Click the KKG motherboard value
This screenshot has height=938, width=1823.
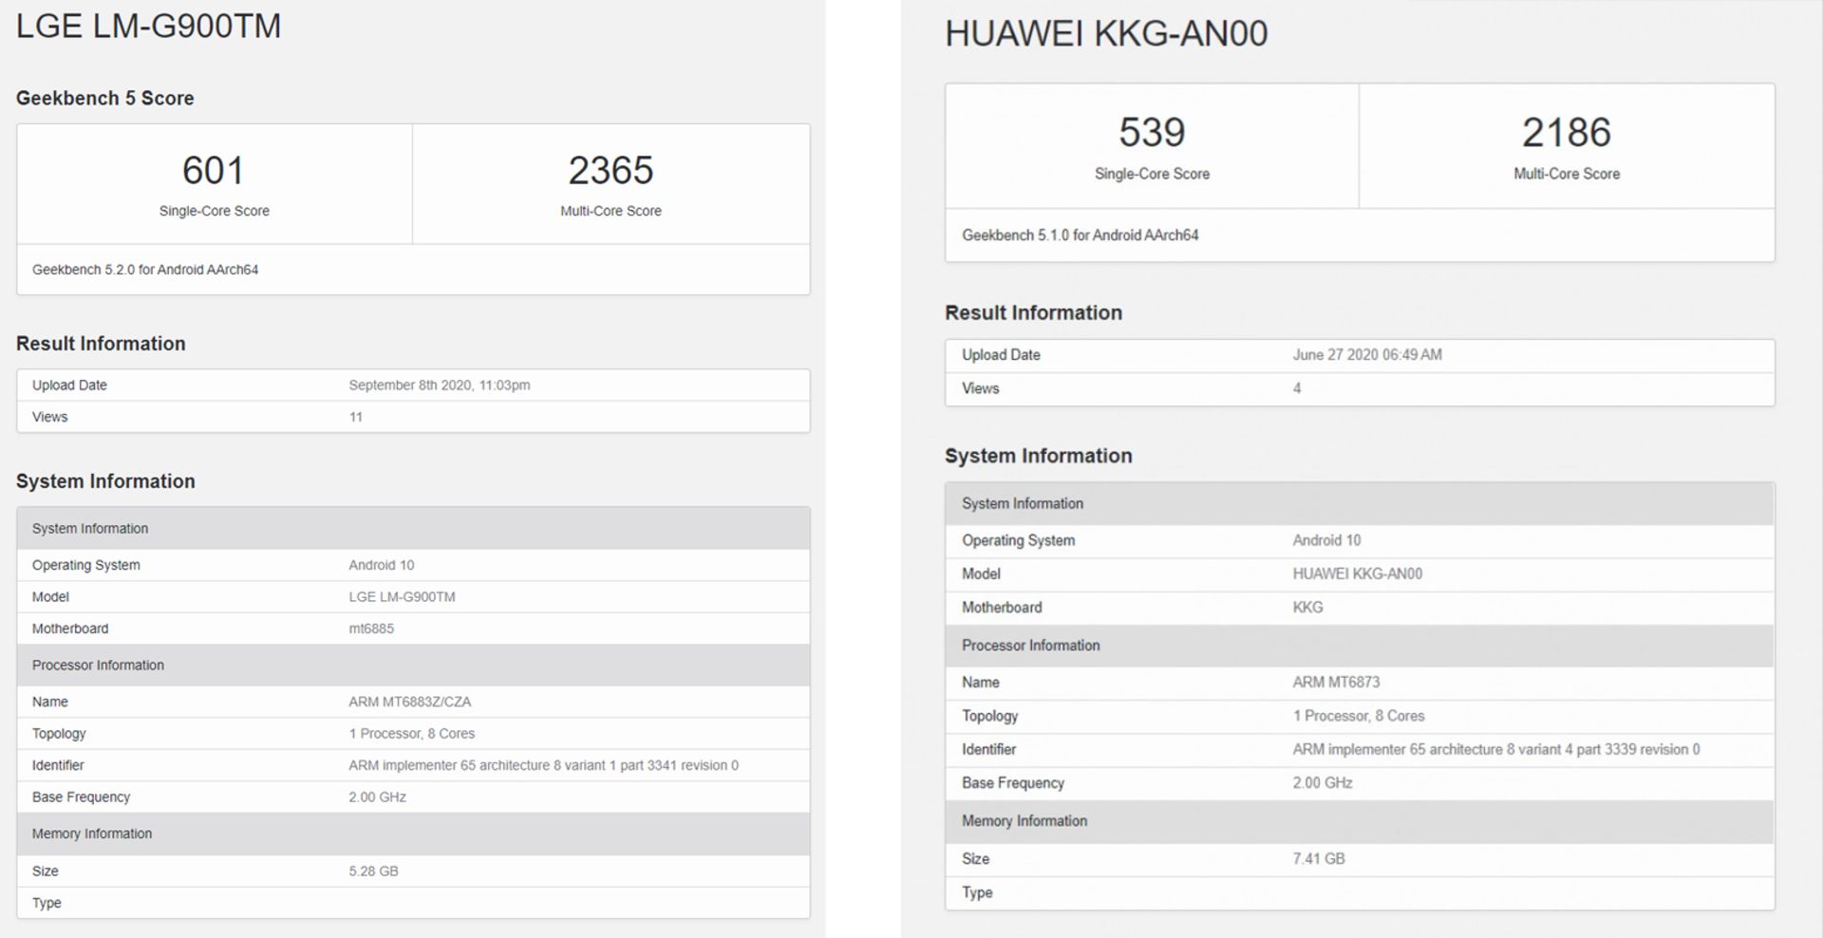click(1306, 608)
